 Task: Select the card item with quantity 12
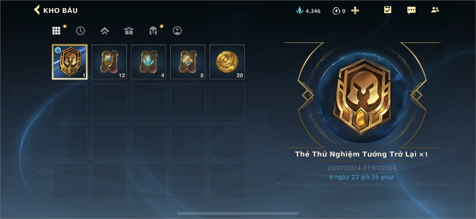pos(109,62)
